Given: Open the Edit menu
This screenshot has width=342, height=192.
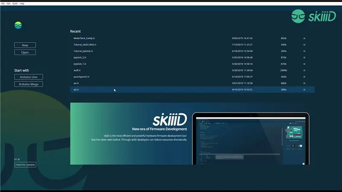Looking at the screenshot, I should 9,3.
